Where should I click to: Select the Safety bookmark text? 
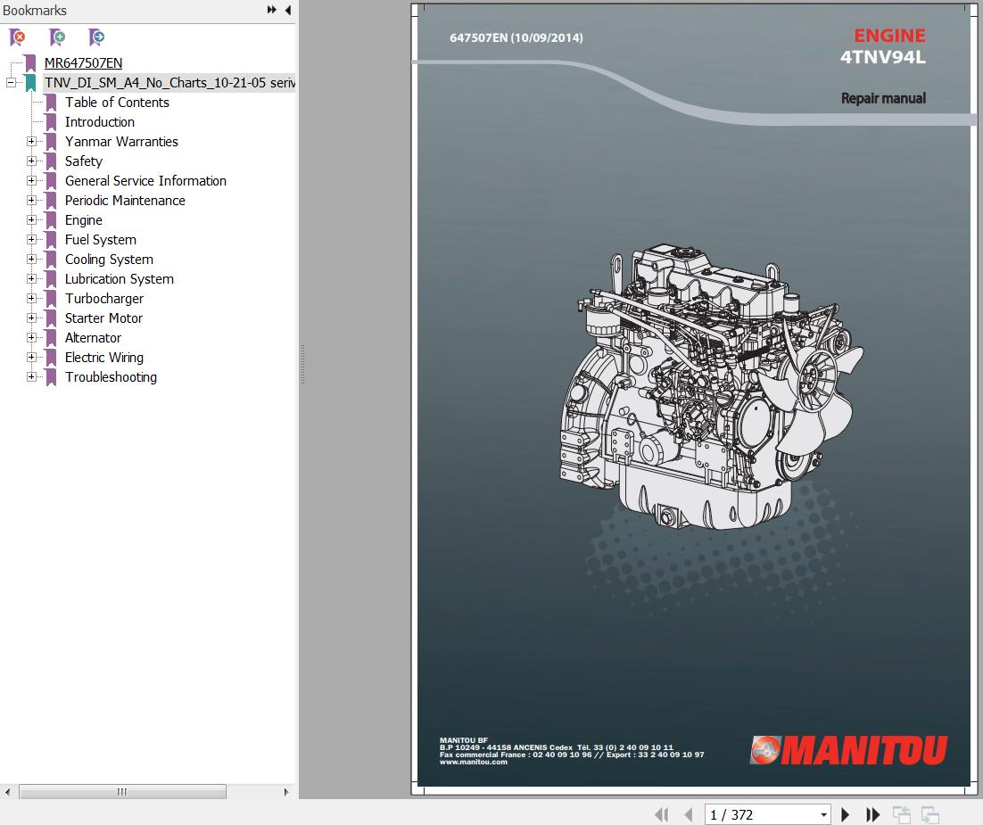point(83,161)
